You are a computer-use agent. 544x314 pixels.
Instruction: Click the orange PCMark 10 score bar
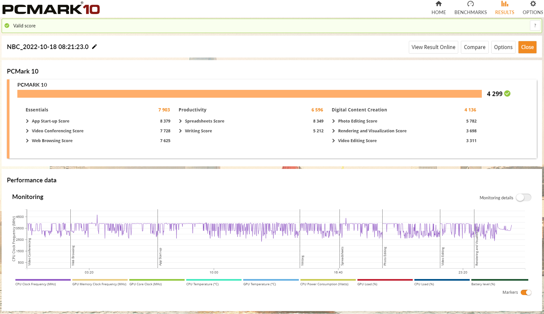pos(249,94)
